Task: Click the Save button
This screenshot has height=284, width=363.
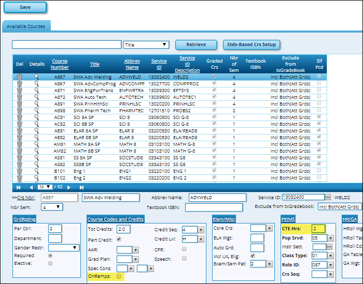Action: click(25, 8)
